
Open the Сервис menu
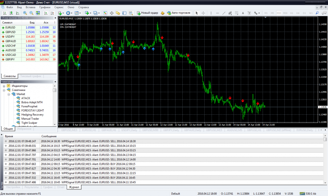click(x=59, y=7)
